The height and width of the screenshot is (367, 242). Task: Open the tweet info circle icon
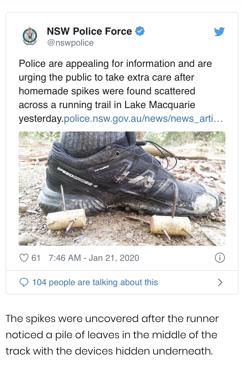pyautogui.click(x=220, y=258)
